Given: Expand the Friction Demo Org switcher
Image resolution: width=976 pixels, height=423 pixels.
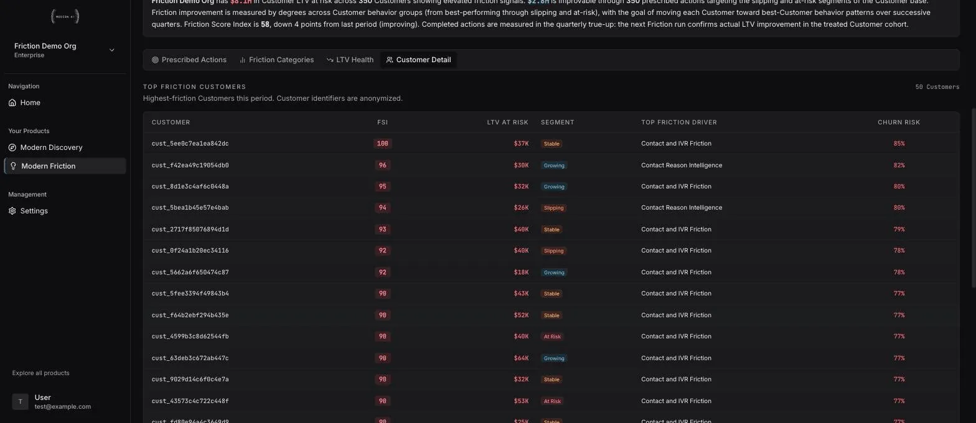Looking at the screenshot, I should (65, 50).
